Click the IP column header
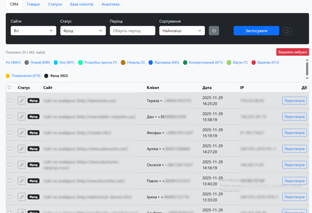This screenshot has width=312, height=213. coord(242,88)
